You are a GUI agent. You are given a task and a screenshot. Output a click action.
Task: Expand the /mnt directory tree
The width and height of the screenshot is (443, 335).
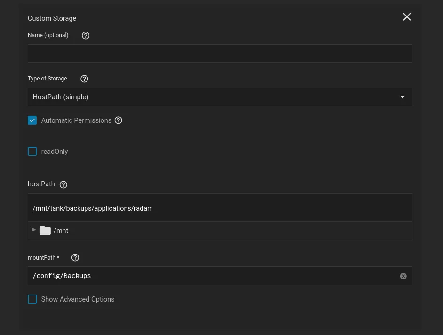tap(33, 230)
